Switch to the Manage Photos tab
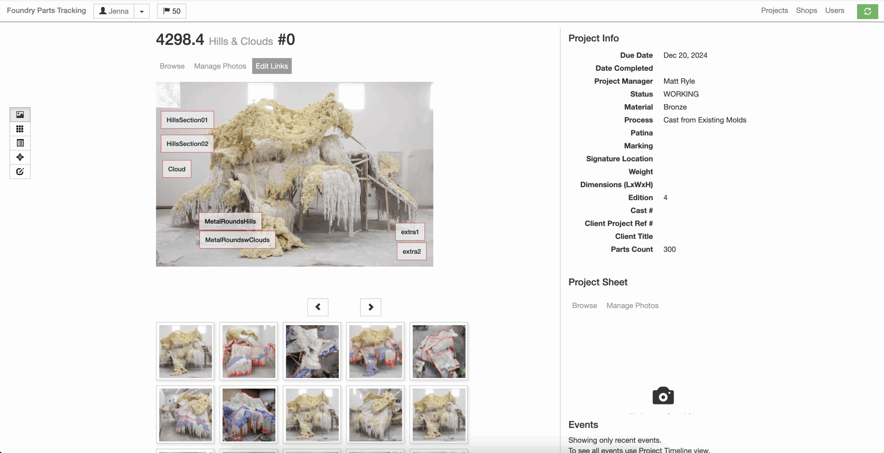 220,66
